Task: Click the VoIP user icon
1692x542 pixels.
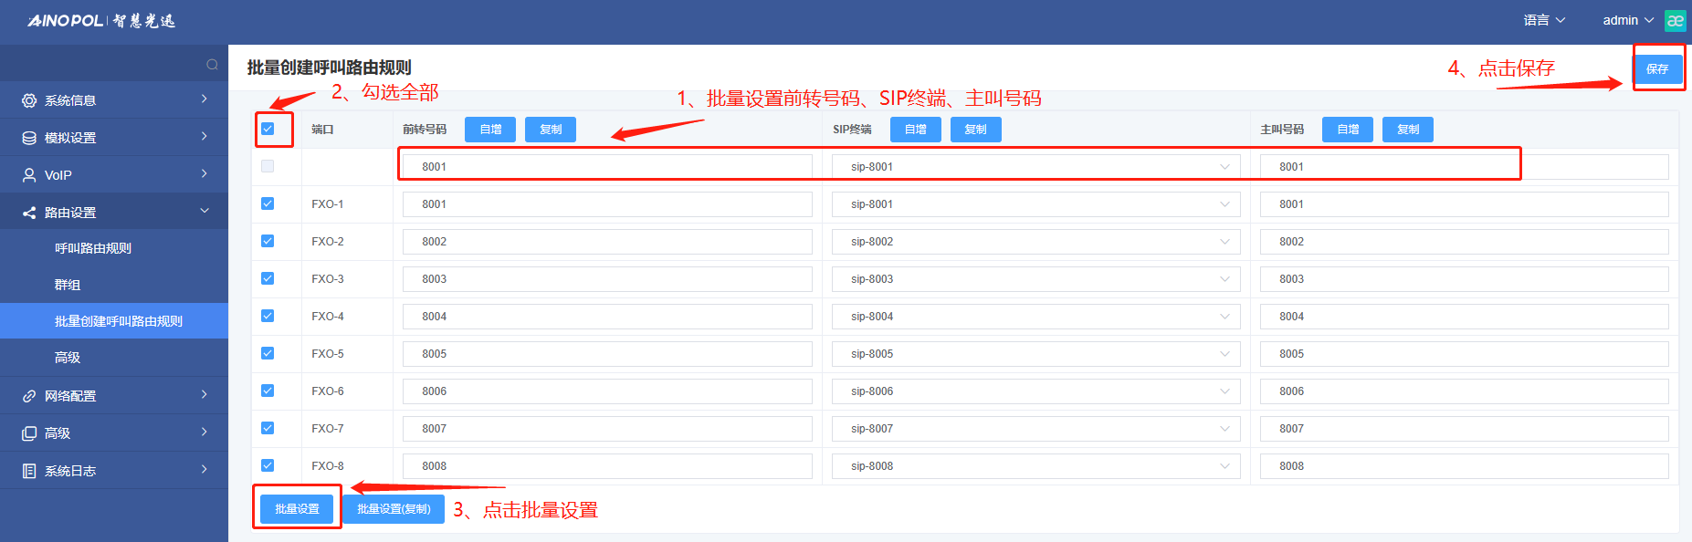Action: click(x=29, y=175)
